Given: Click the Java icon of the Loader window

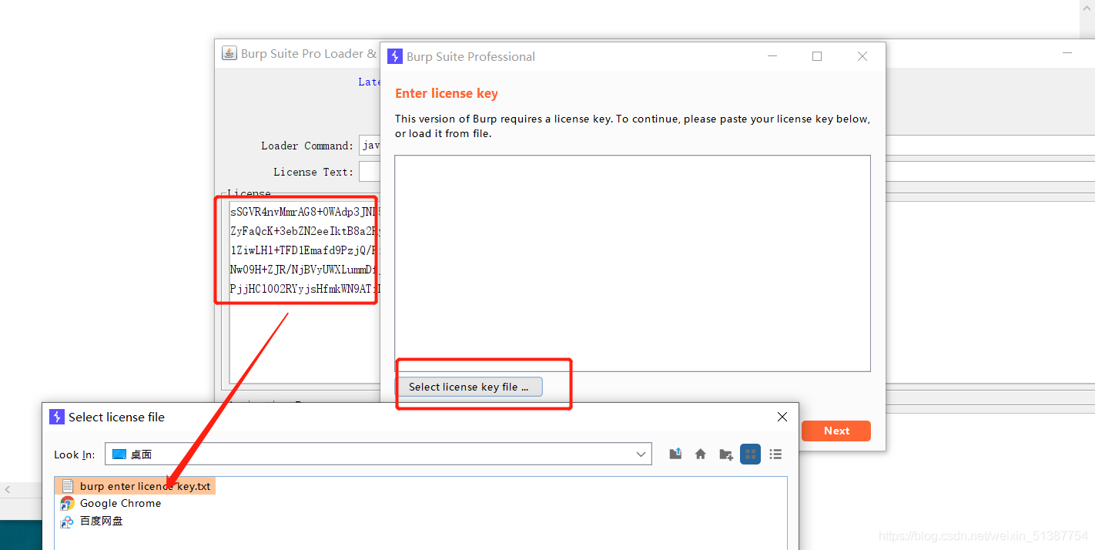Looking at the screenshot, I should coord(229,53).
